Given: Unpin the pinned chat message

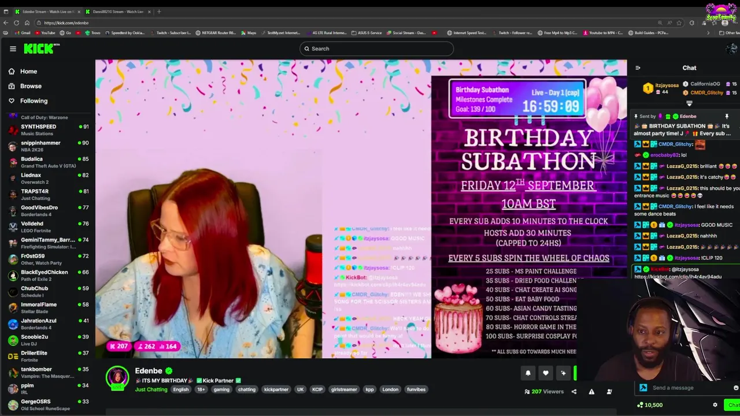Looking at the screenshot, I should tap(727, 117).
